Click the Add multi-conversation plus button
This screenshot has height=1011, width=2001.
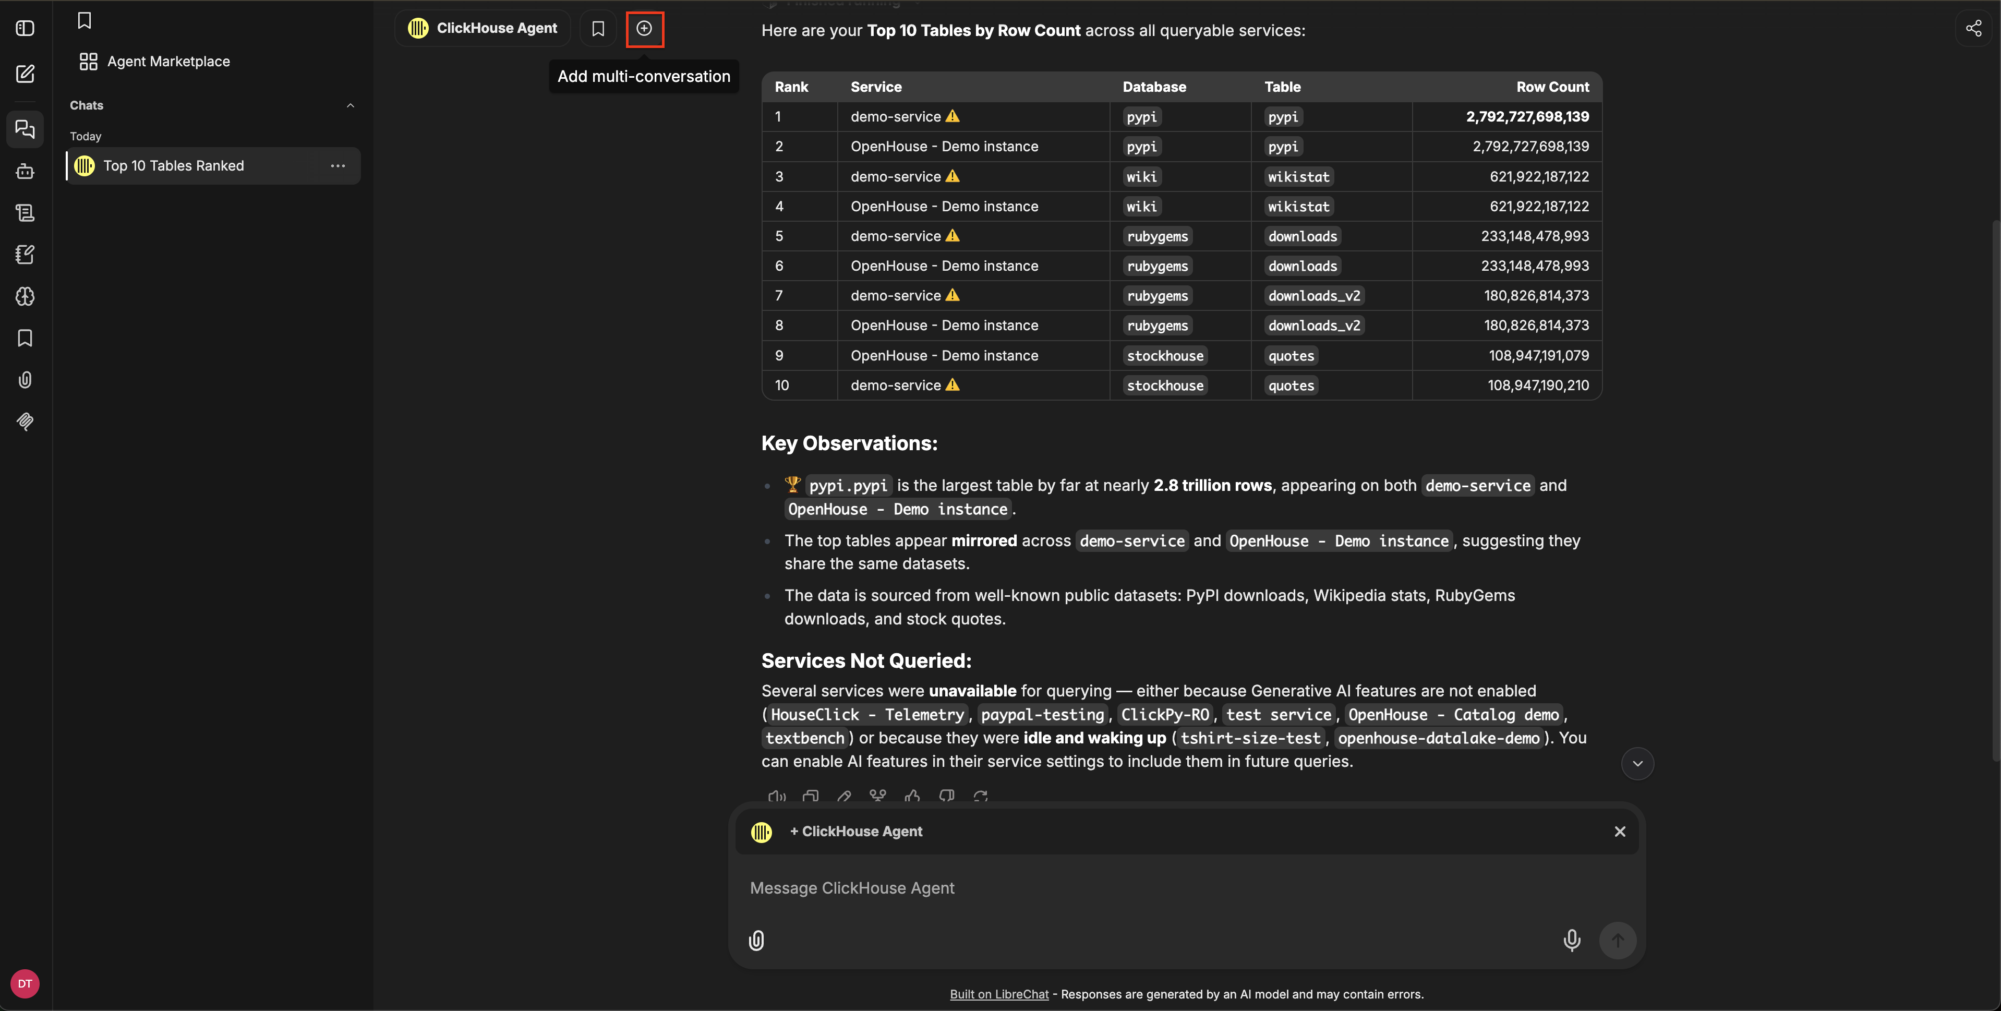[645, 29]
